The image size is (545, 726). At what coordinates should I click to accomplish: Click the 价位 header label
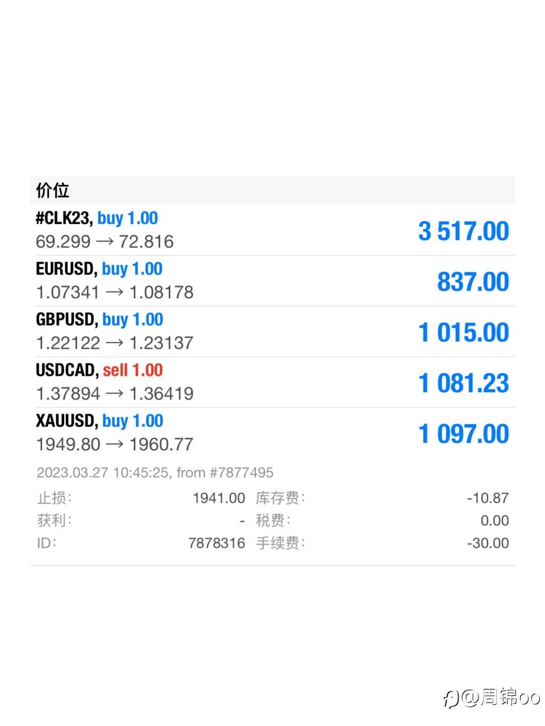point(52,190)
